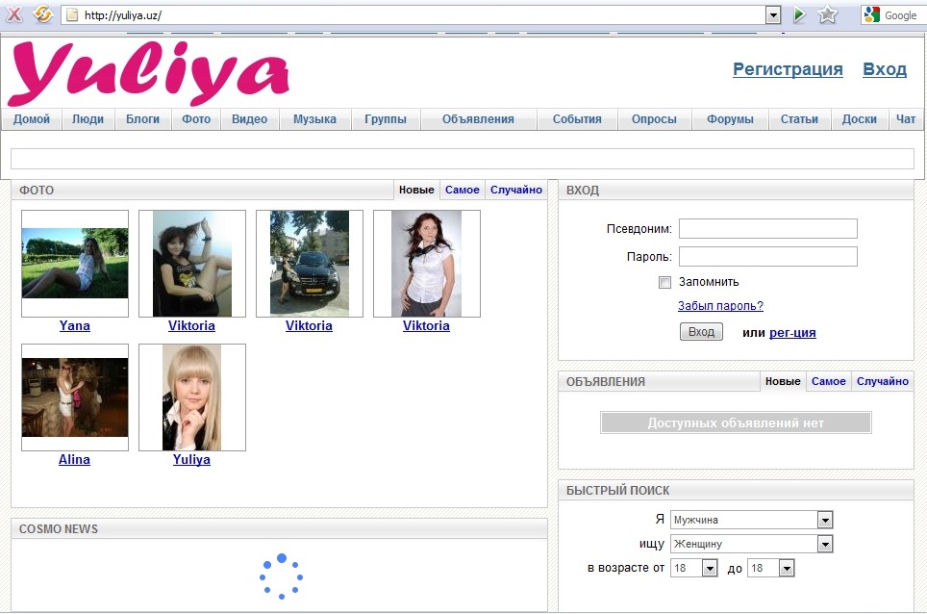Open the Фото menu item
The height and width of the screenshot is (614, 927).
pos(195,119)
